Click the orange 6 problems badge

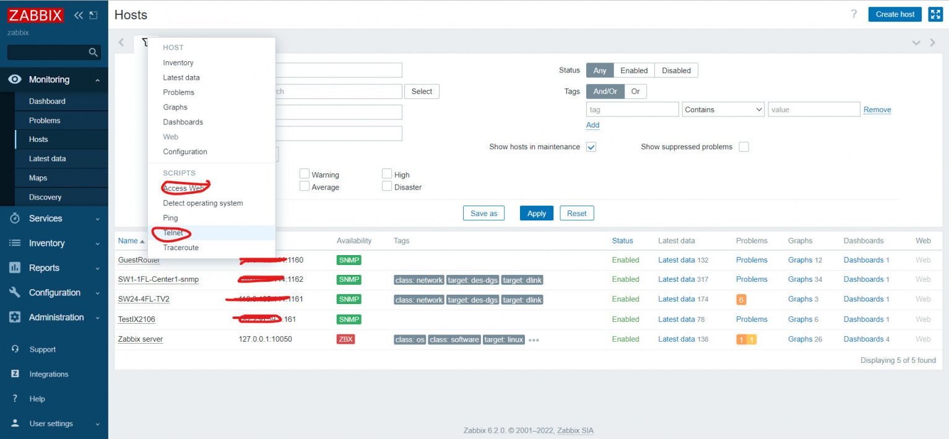pos(741,300)
